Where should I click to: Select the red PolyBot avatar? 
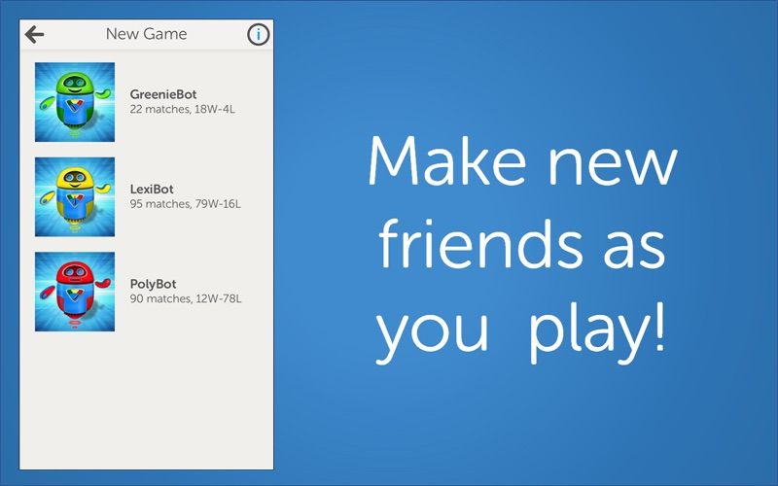pyautogui.click(x=75, y=292)
